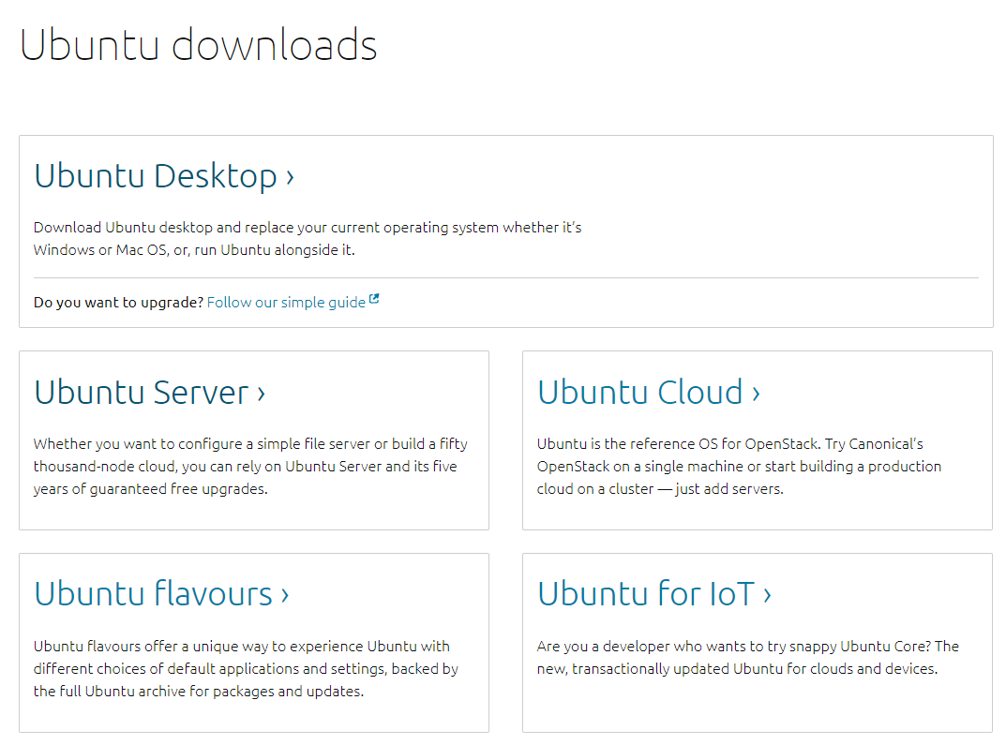Open the Ubuntu Server heading link

click(x=149, y=393)
